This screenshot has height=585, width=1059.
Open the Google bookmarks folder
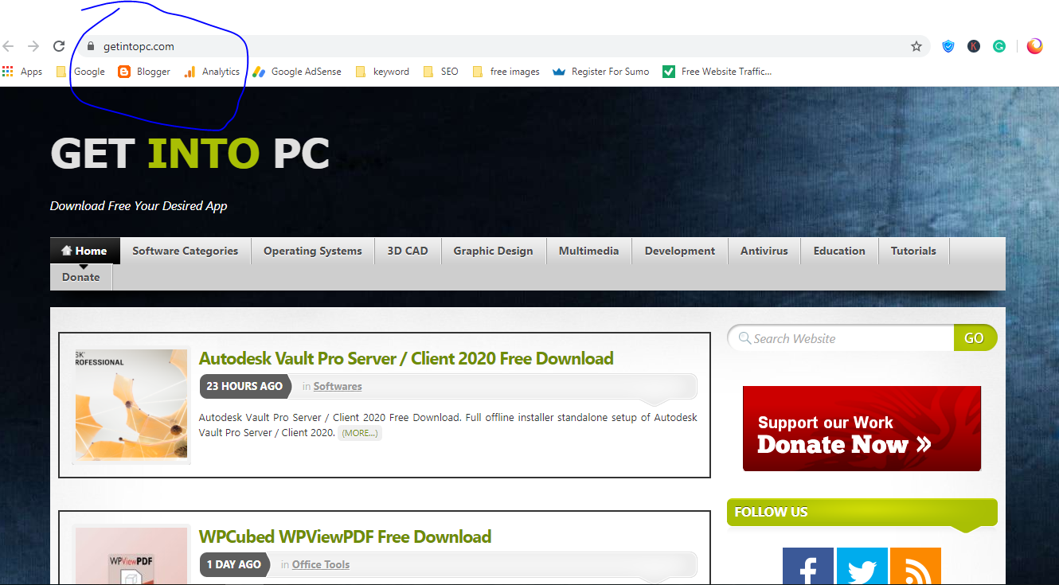[80, 72]
